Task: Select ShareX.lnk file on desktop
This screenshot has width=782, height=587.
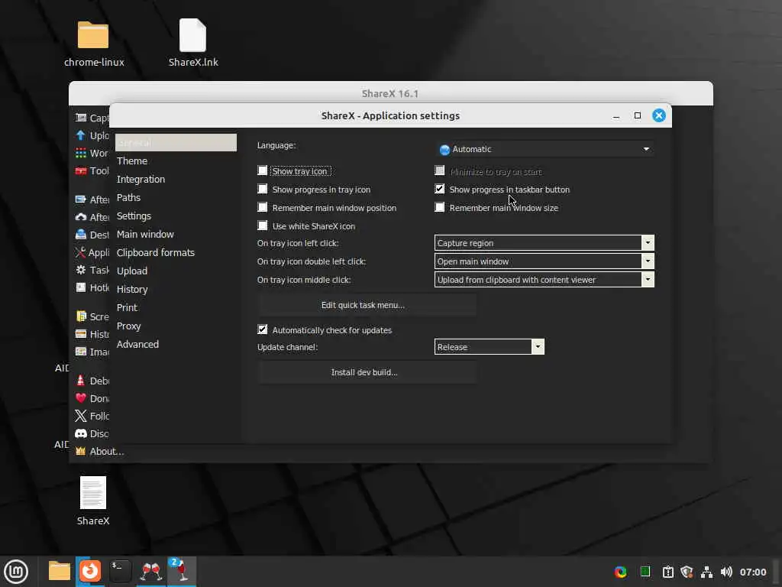Action: tap(192, 35)
